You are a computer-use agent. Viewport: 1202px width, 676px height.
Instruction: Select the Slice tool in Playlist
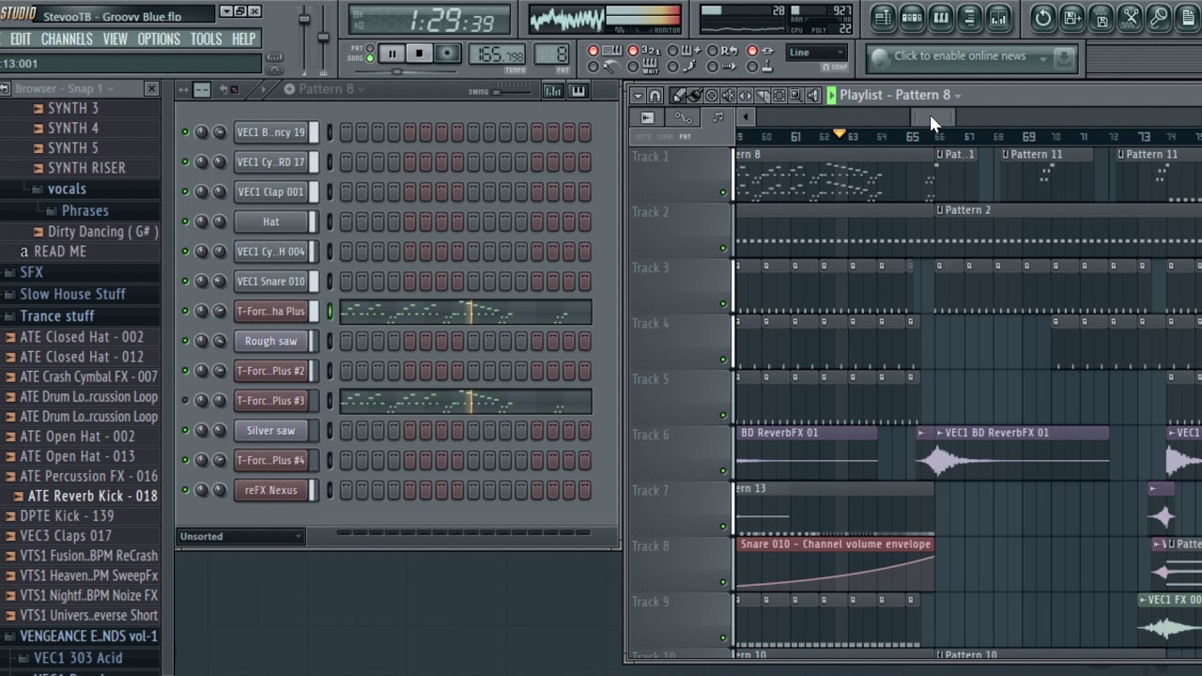point(762,95)
